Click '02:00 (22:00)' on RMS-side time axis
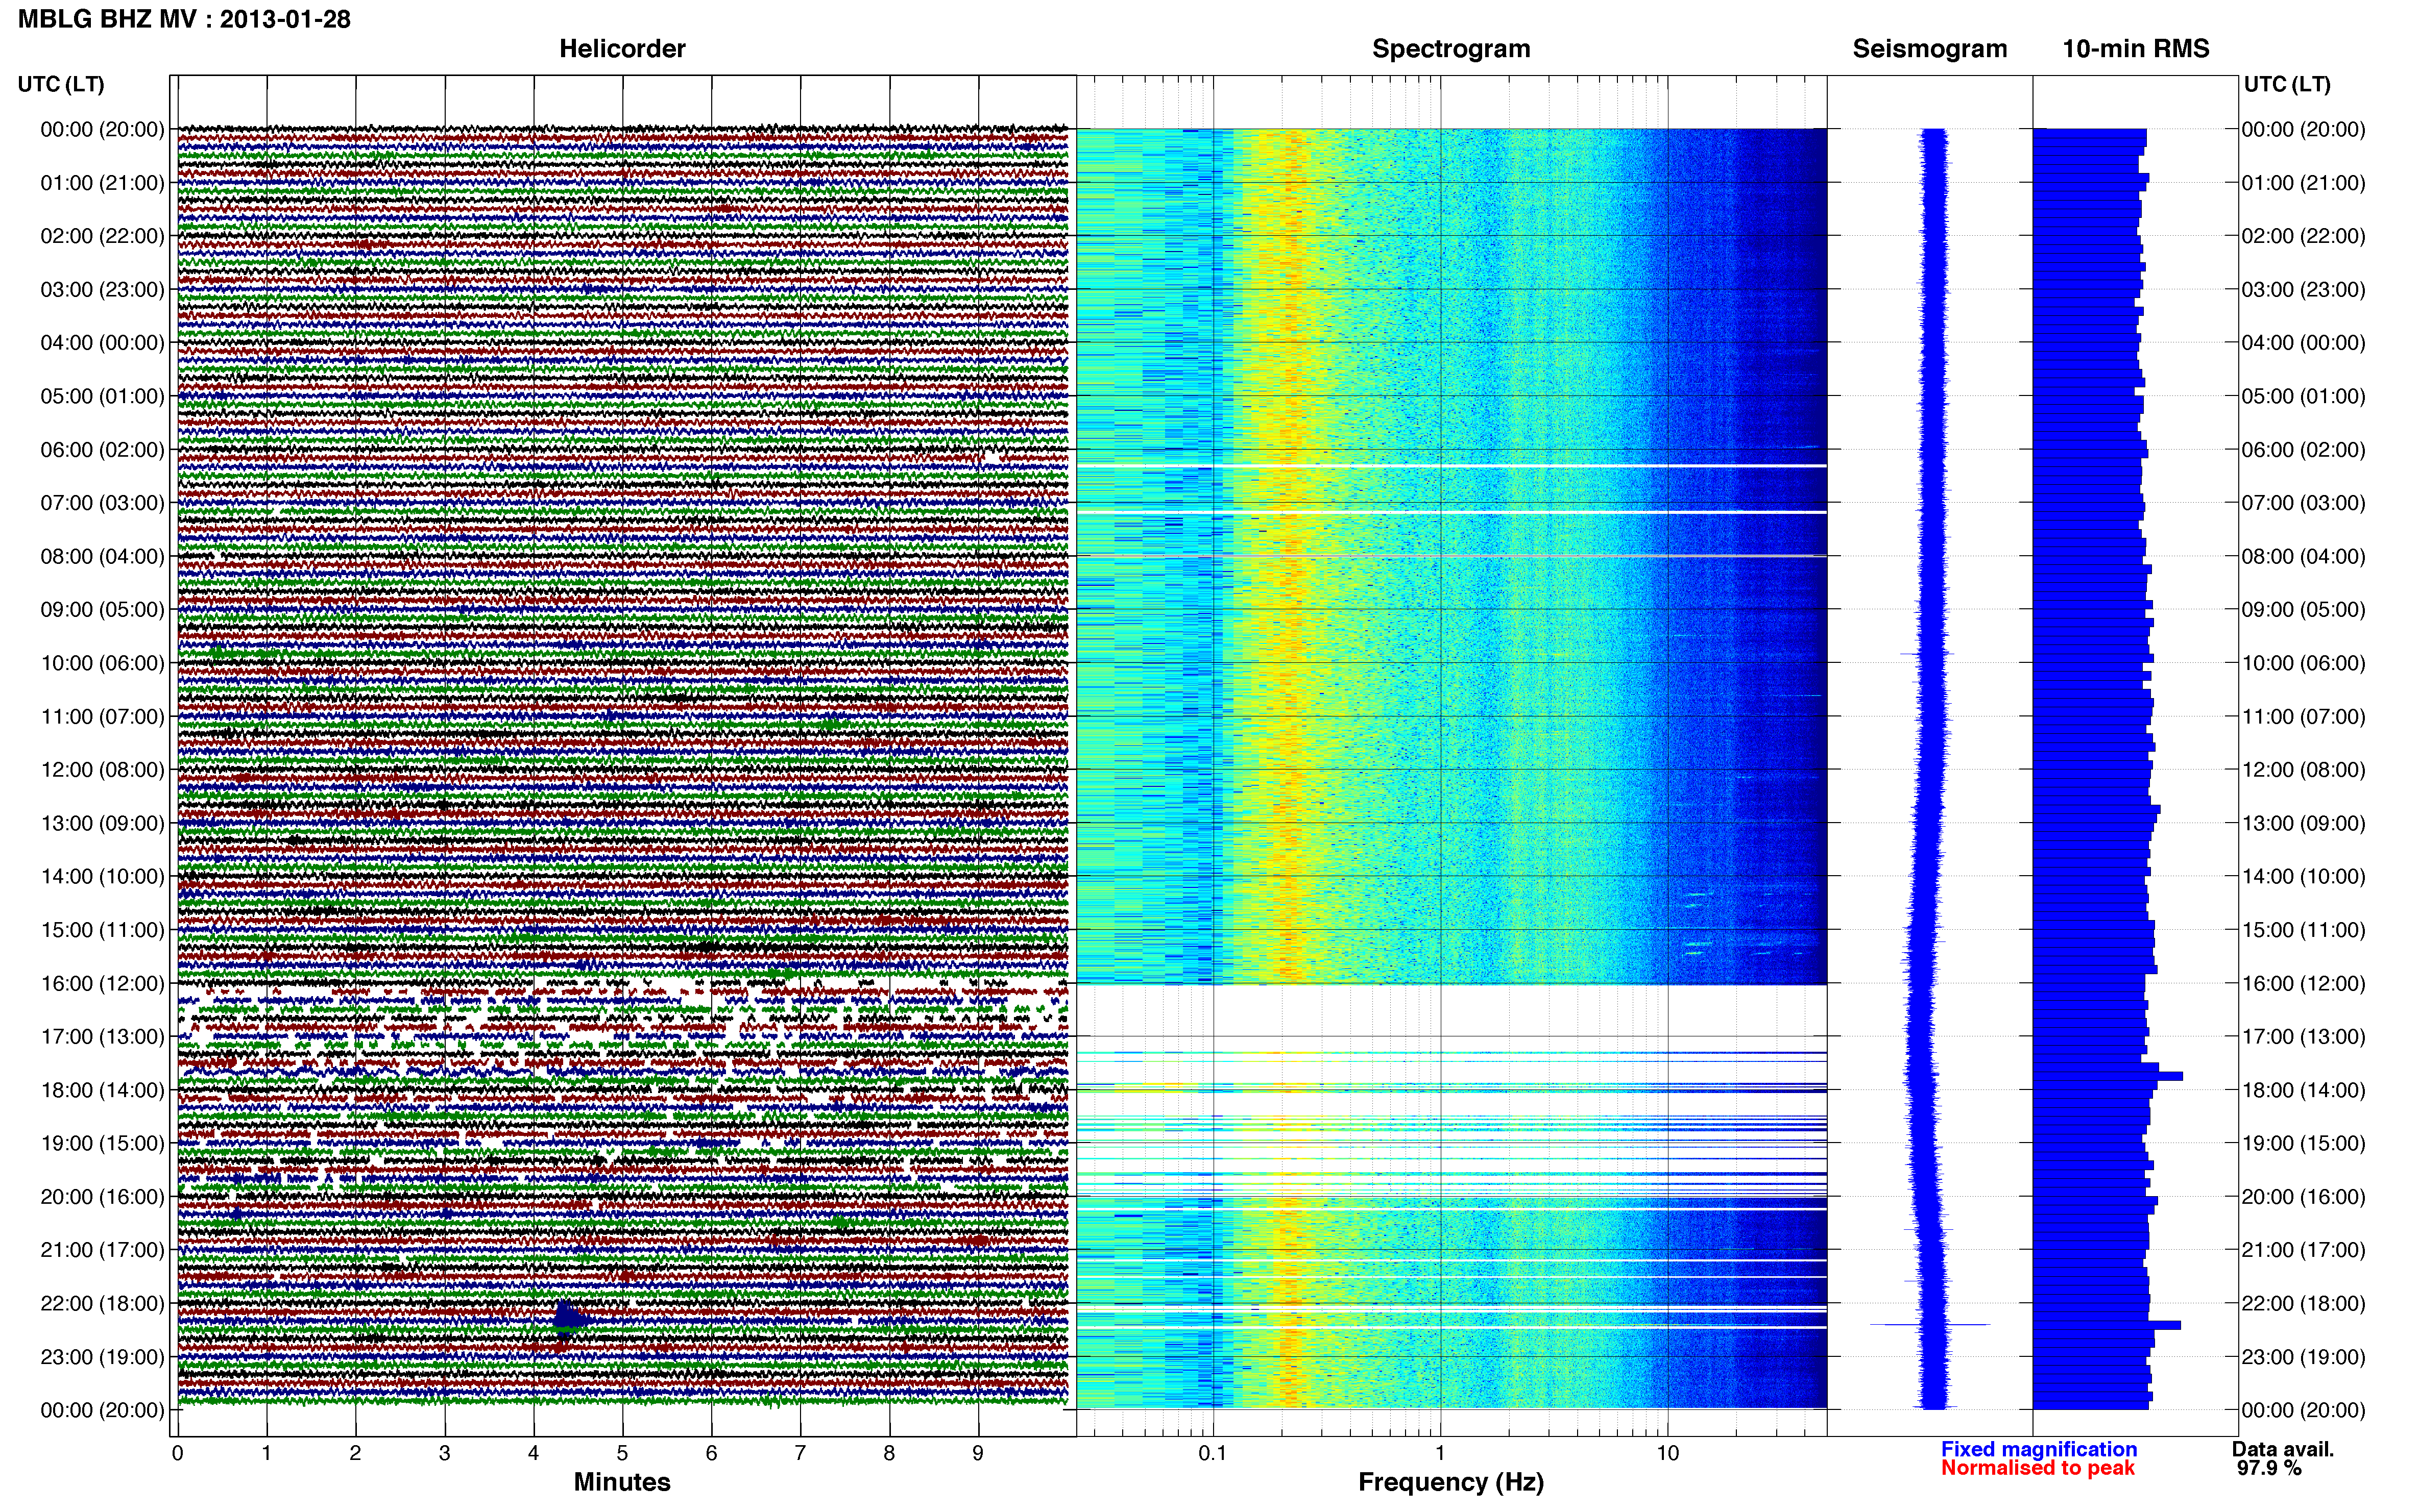2420x1512 pixels. click(x=2303, y=236)
